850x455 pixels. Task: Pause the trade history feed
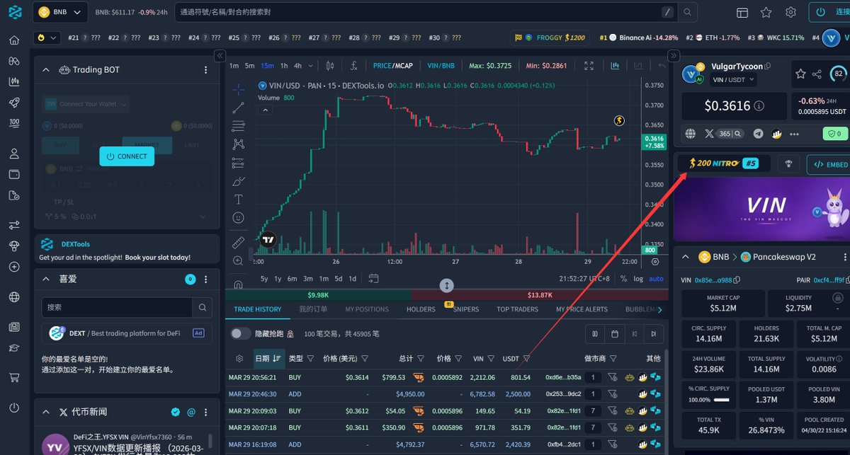pyautogui.click(x=594, y=333)
